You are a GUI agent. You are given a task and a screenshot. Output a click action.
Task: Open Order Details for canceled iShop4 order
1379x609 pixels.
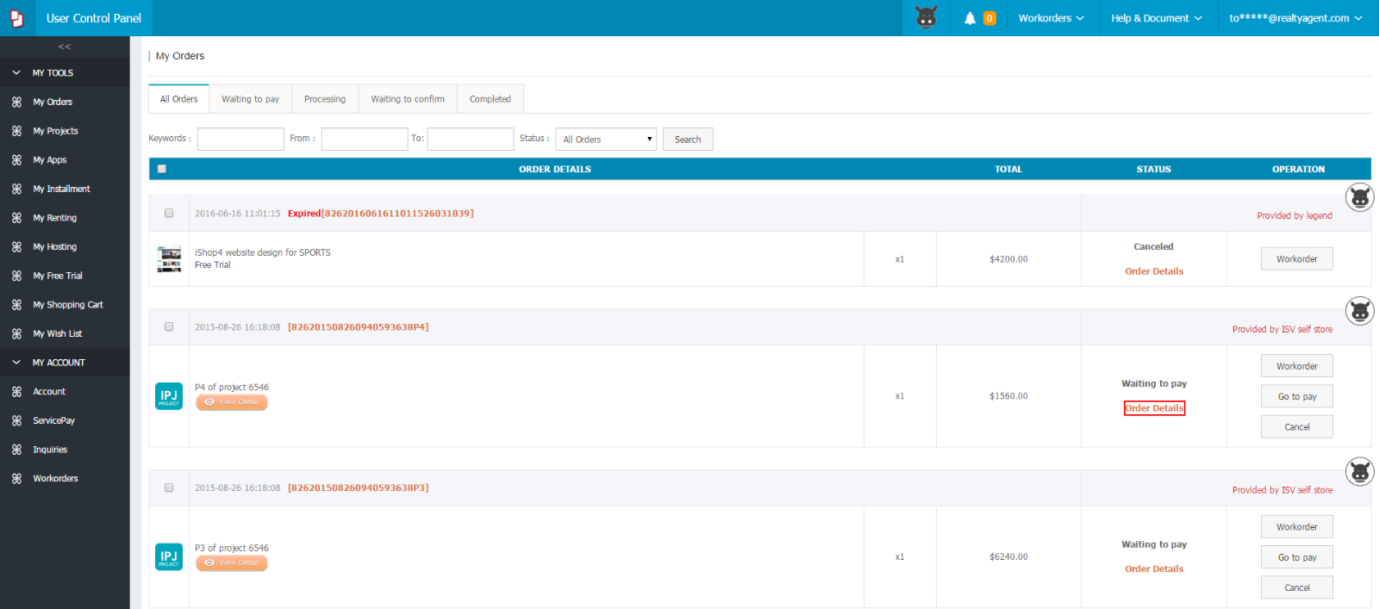[x=1154, y=271]
